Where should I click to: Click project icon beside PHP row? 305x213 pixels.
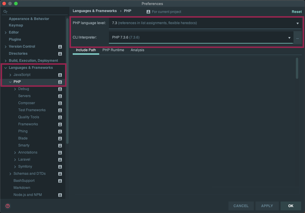[60, 82]
